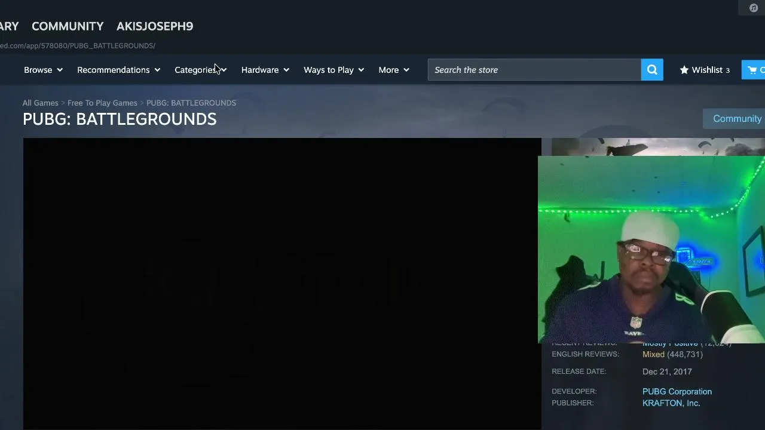Go to the COMMUNITY tab
The image size is (765, 430).
68,26
